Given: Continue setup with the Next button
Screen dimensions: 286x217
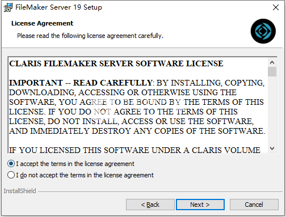Looking at the screenshot, I should coord(200,205).
